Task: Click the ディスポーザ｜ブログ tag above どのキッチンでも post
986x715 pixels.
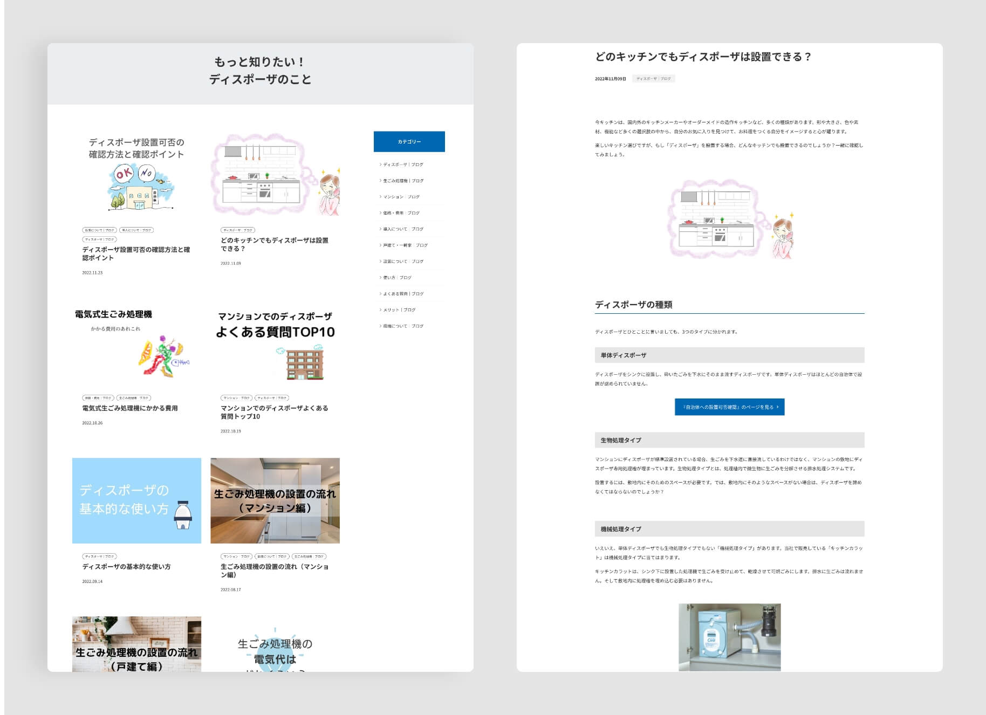Action: [238, 230]
